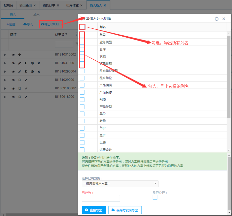Check the select-all checkbox beside 列名 header
232x216 pixels.
tap(82, 27)
